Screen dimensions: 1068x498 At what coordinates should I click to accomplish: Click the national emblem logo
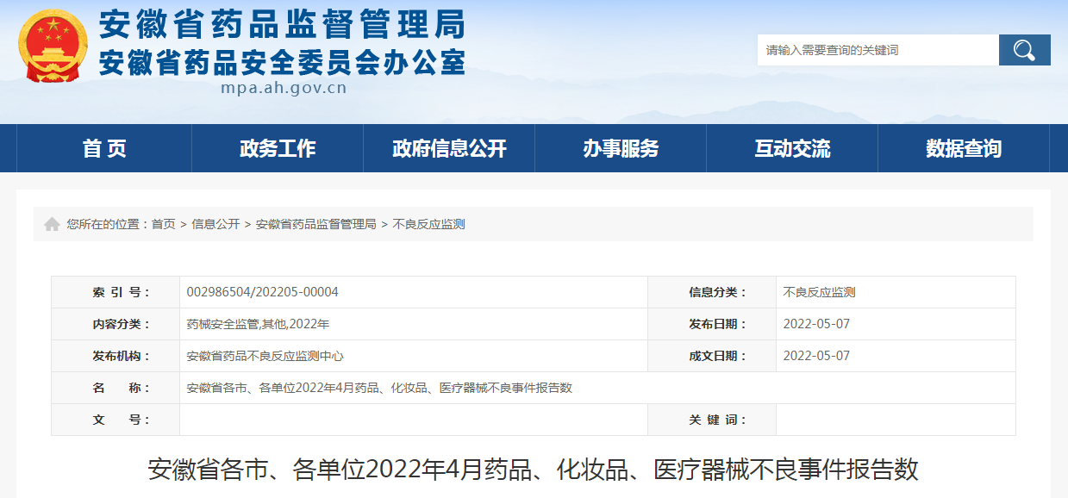pos(53,46)
